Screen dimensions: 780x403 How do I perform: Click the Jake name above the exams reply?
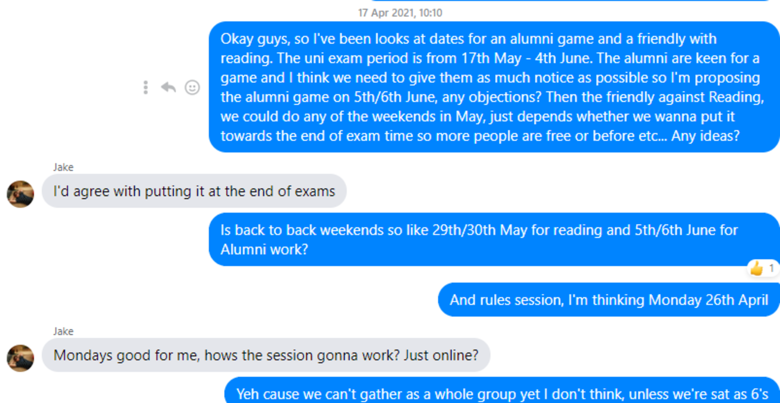pyautogui.click(x=63, y=167)
